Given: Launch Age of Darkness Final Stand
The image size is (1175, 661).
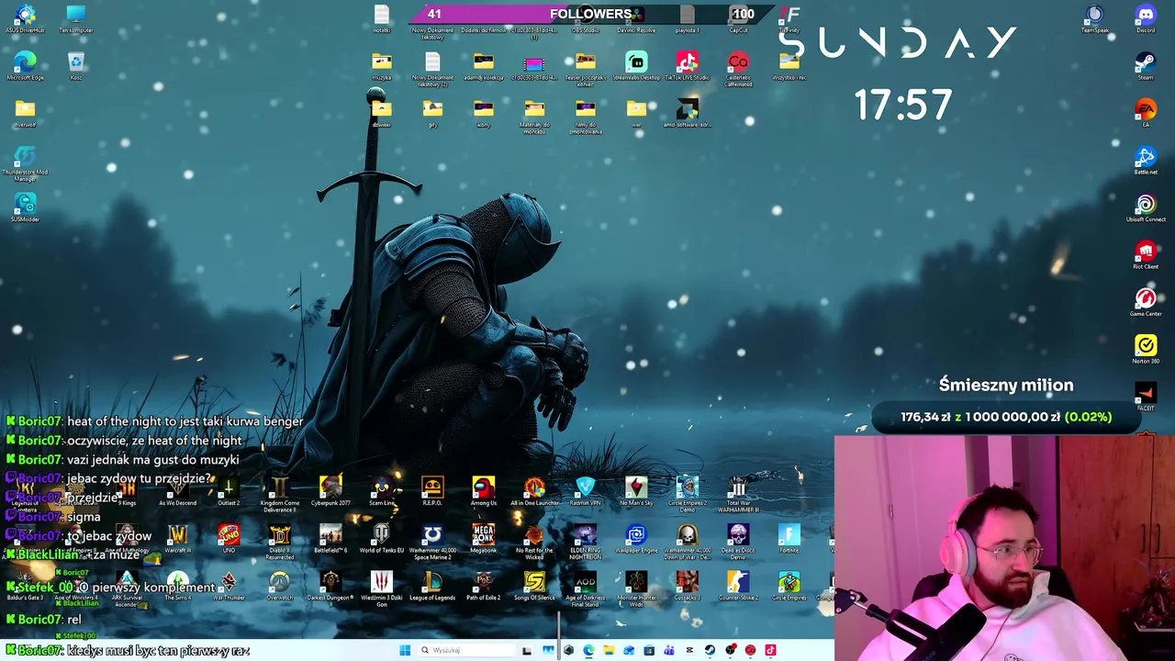Looking at the screenshot, I should tap(585, 588).
